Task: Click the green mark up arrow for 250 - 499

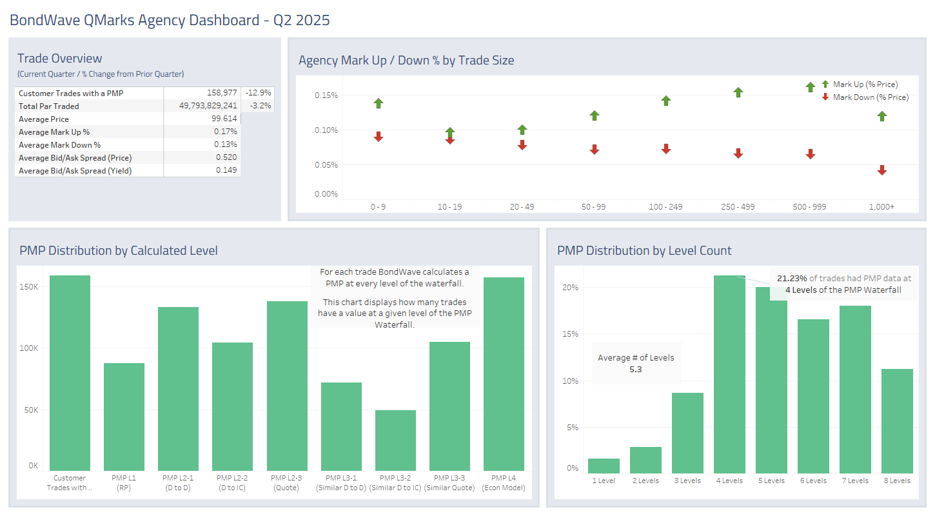Action: [x=738, y=92]
